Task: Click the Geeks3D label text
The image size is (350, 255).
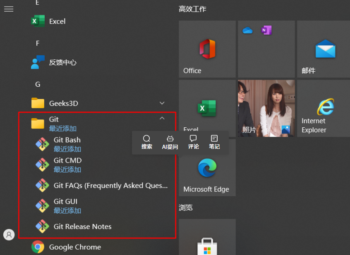Action: pyautogui.click(x=64, y=103)
